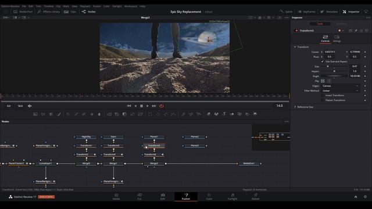This screenshot has height=209, width=372.
Task: Toggle Transform5 enable switch in Inspector
Action: tap(296, 31)
